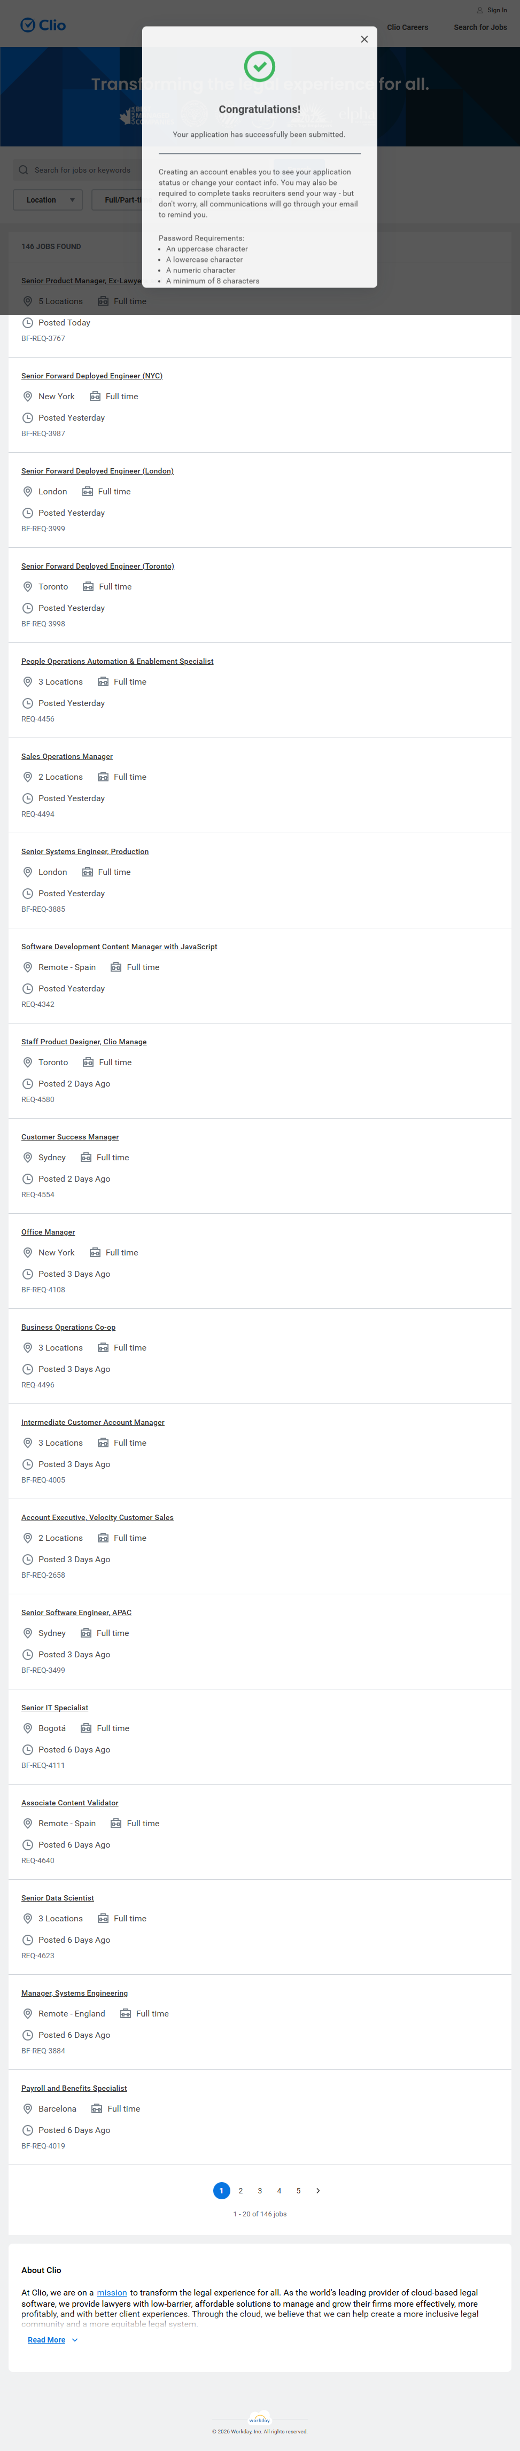The width and height of the screenshot is (520, 2451).
Task: Click the Clio logo
Action: 44,26
